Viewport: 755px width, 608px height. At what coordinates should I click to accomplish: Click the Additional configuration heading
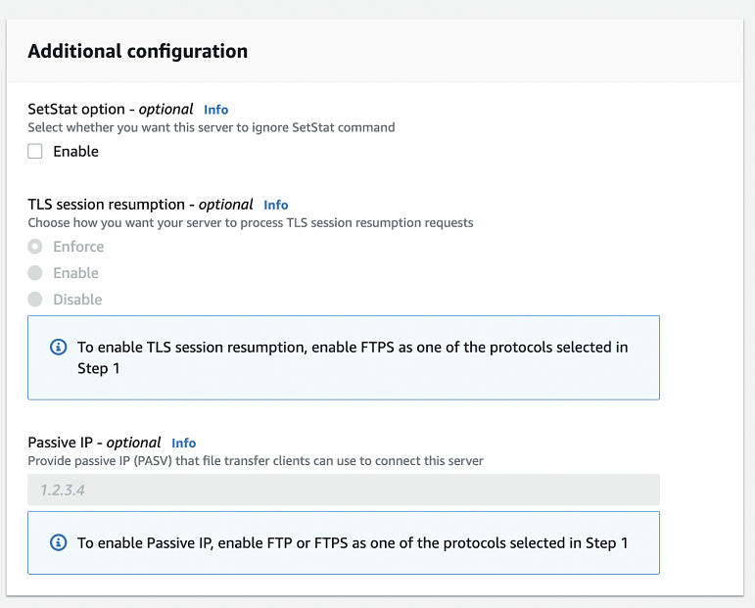137,51
